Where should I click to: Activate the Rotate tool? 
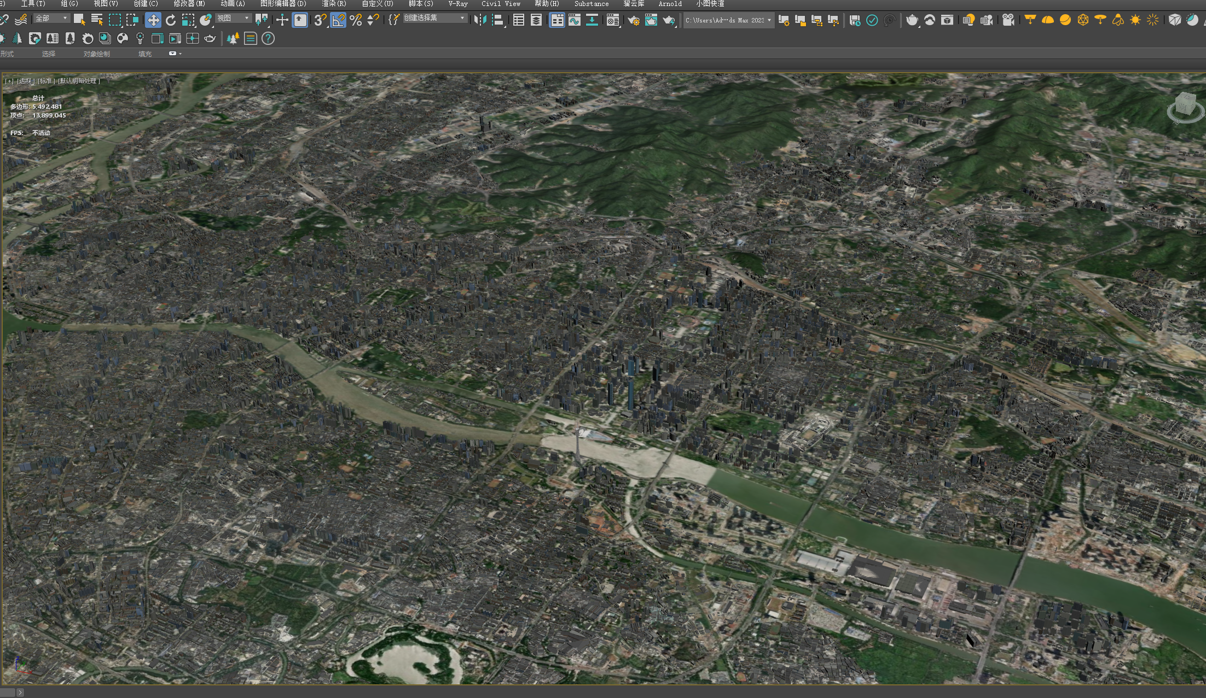[171, 20]
